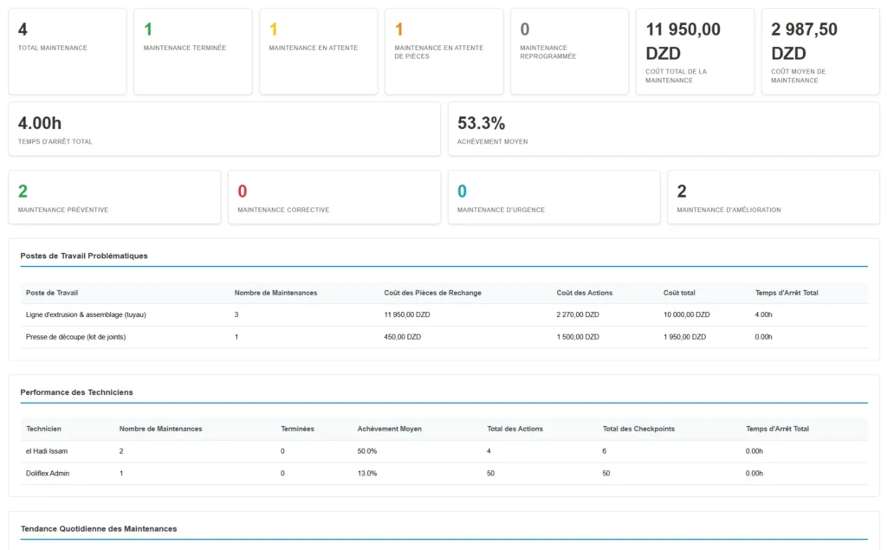This screenshot has height=550, width=887.
Task: Click the Maintenance En Attente card
Action: [317, 50]
